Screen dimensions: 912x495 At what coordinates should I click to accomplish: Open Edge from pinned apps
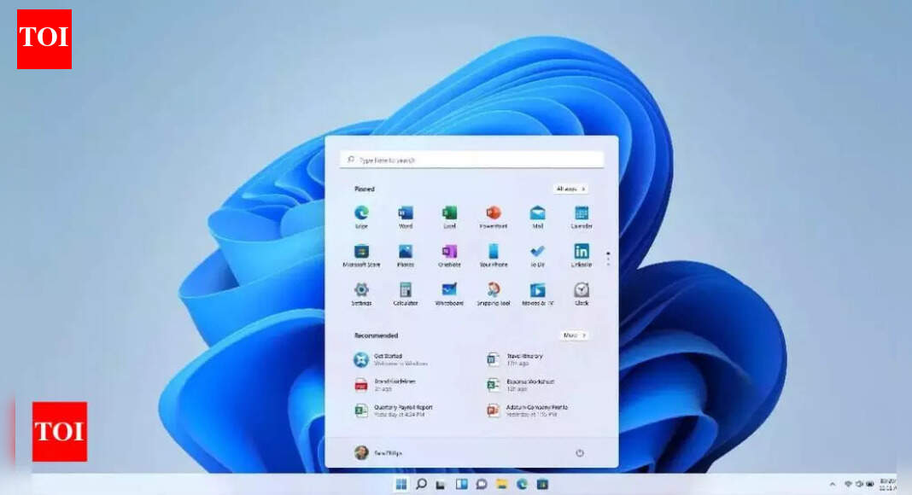tap(361, 217)
